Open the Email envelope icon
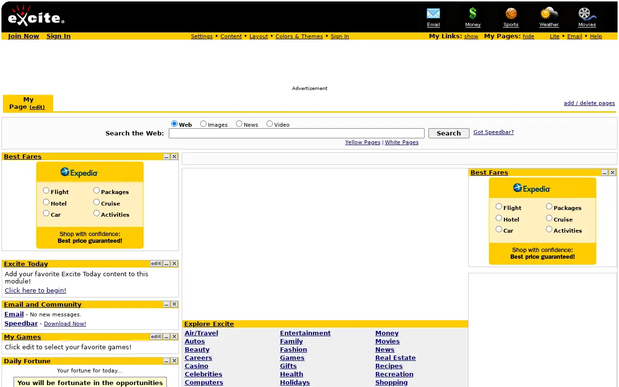 click(433, 14)
